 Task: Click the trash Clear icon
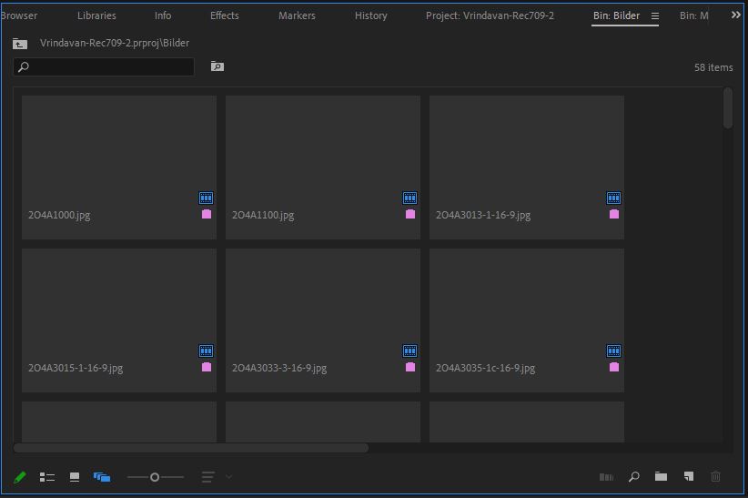click(x=716, y=477)
